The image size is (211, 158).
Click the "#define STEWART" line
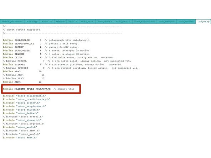(62, 65)
